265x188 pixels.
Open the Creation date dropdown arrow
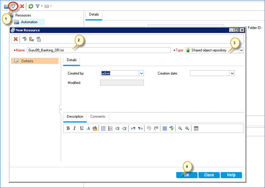pyautogui.click(x=232, y=74)
